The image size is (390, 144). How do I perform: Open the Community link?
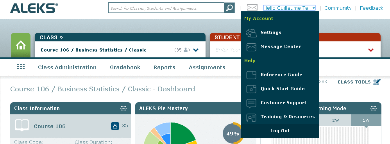(x=338, y=8)
